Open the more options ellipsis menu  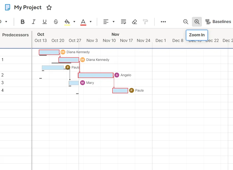[x=163, y=22]
